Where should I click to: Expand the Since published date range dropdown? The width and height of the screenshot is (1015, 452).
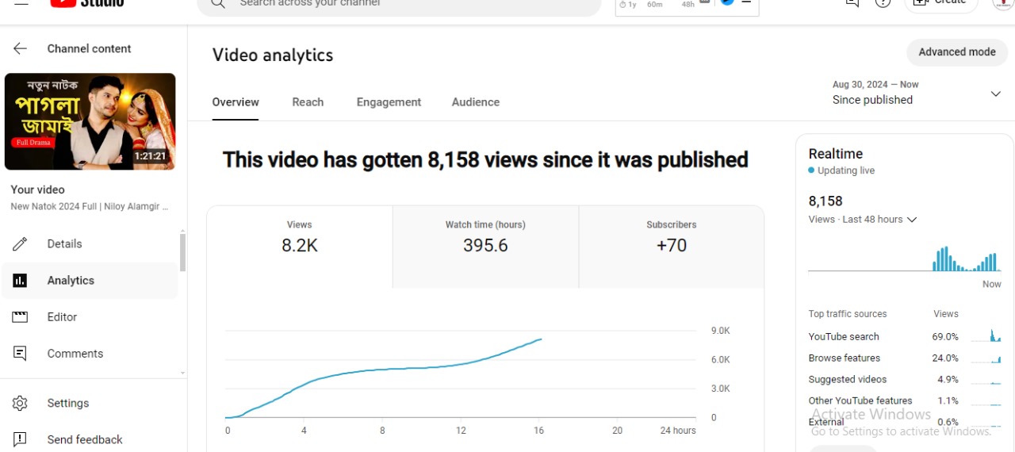[995, 94]
